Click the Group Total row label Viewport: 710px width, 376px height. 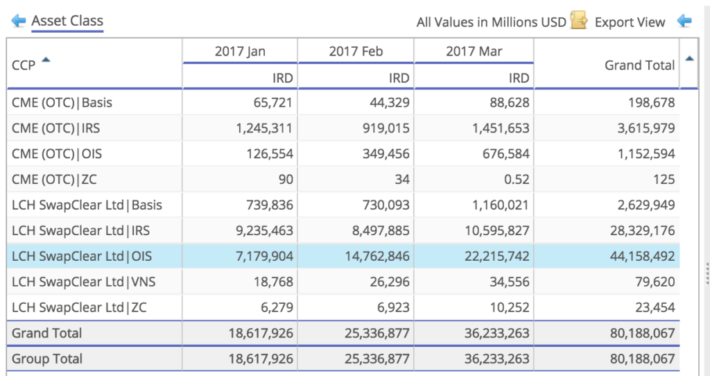click(x=47, y=359)
